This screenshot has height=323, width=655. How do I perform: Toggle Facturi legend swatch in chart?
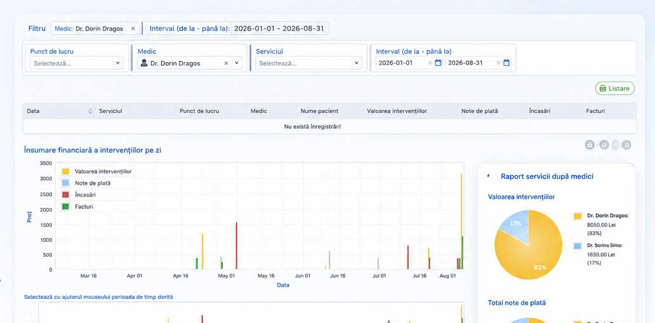(x=65, y=206)
